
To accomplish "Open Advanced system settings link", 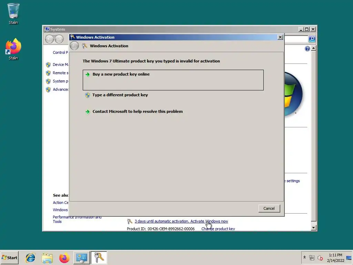I will [60, 89].
